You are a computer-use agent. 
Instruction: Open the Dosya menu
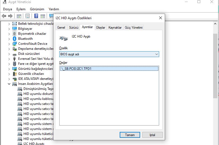[x=8, y=9]
